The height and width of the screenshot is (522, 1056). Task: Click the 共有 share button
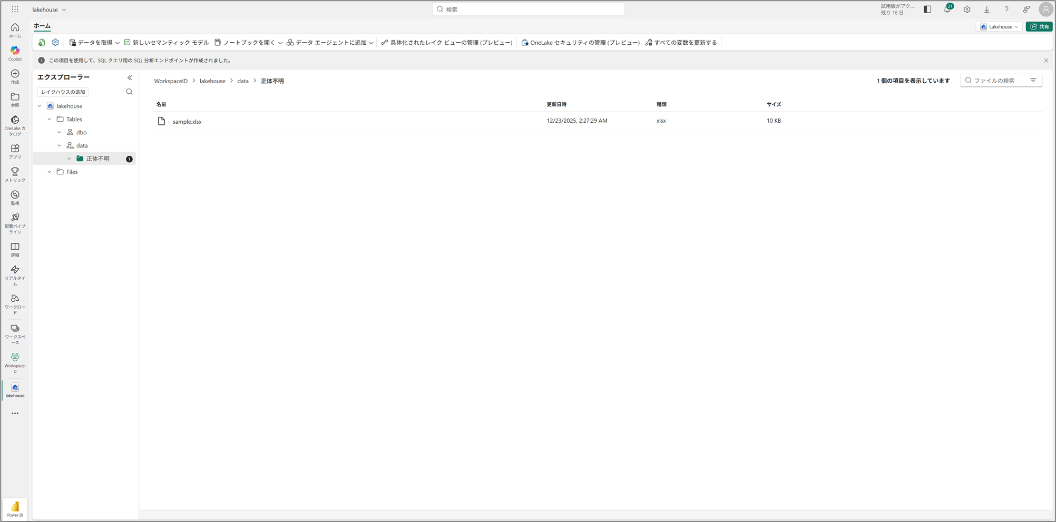click(x=1039, y=27)
